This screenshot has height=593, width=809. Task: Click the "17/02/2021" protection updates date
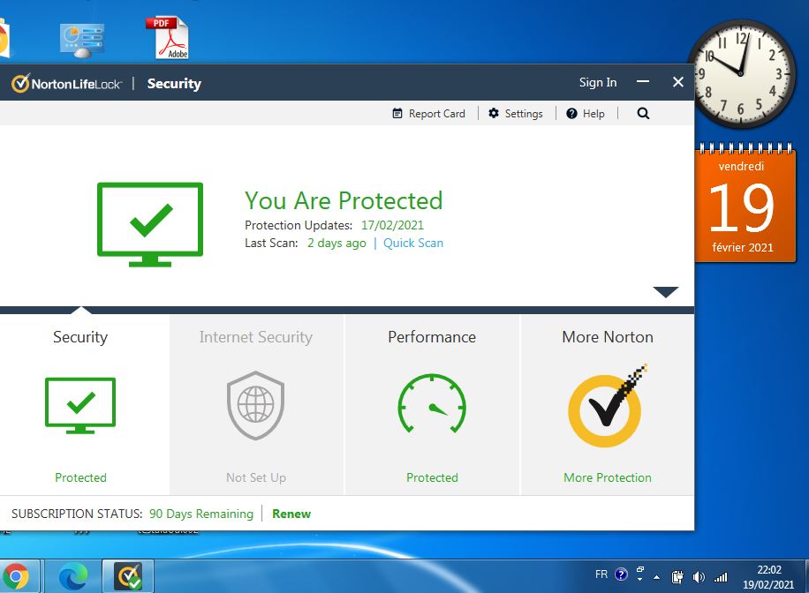coord(392,225)
